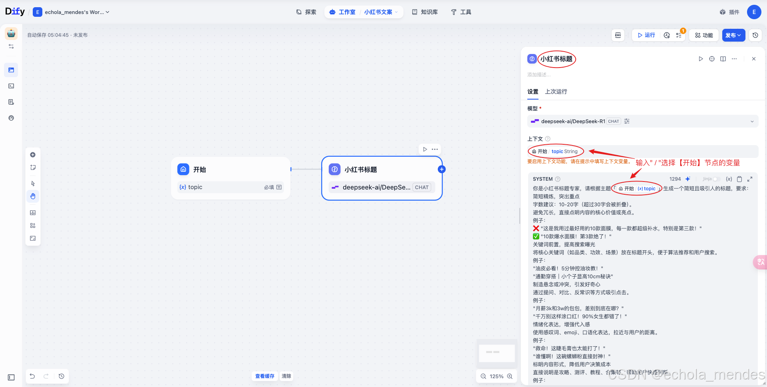Screen dimensions: 767x387
Task: Click the SYSTEM help question icon
Action: click(x=558, y=179)
